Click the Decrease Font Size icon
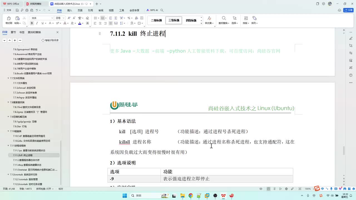 [x=74, y=18]
